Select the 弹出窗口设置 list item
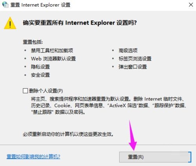The image size is (196, 166). click(132, 67)
